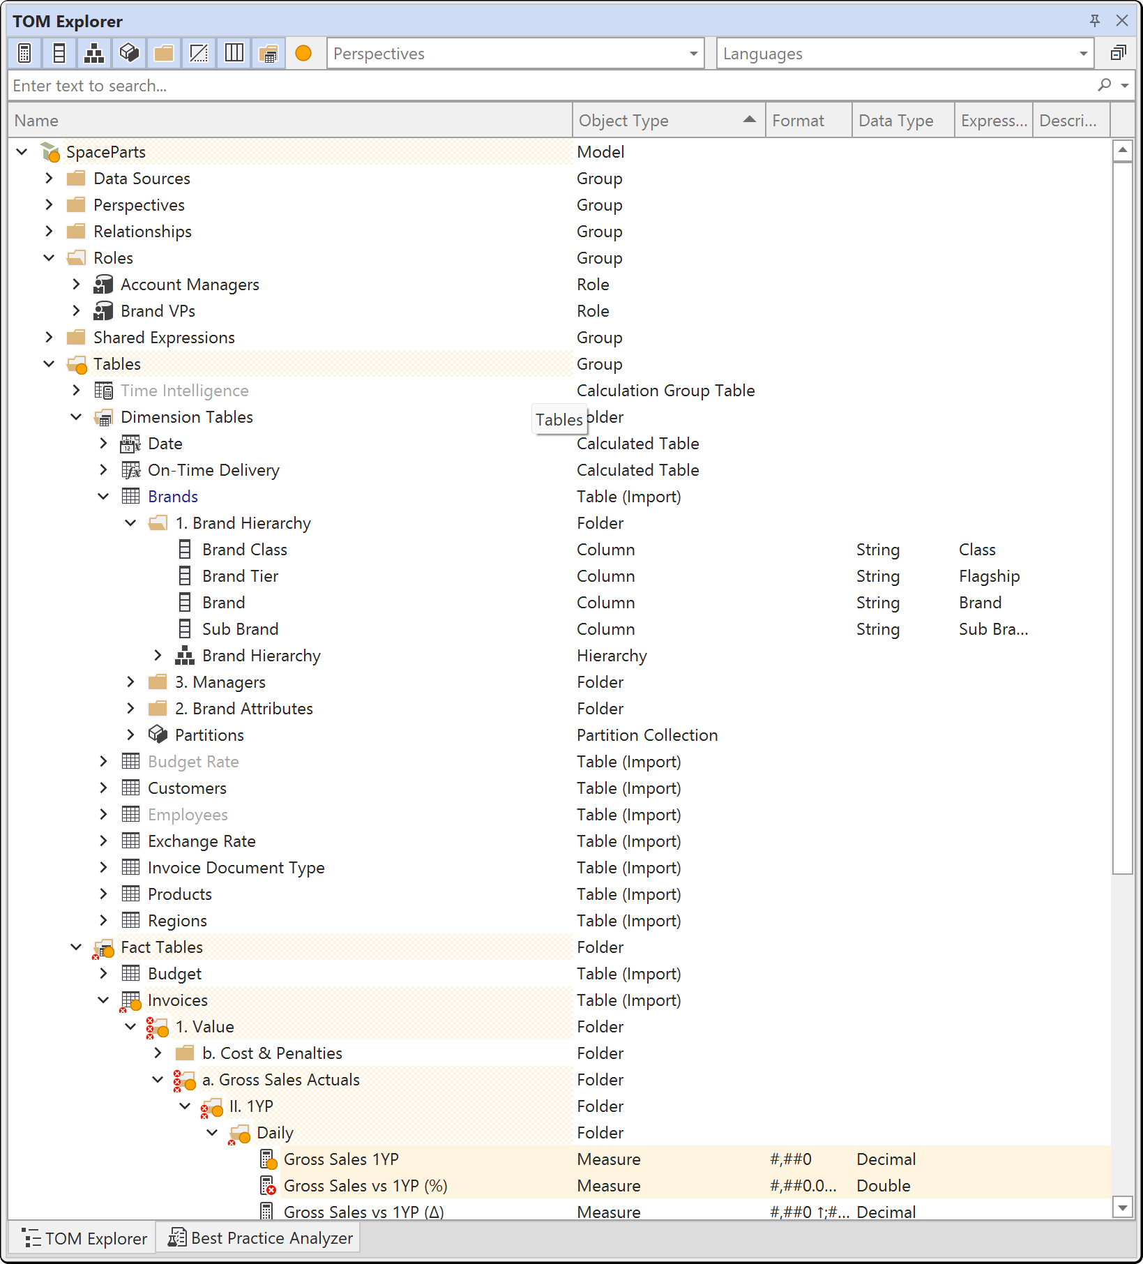This screenshot has width=1143, height=1264.
Task: Click the Data Type column header
Action: (x=902, y=121)
